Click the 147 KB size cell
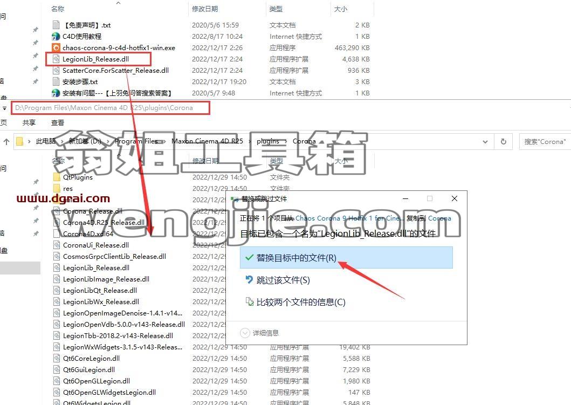 [359, 392]
